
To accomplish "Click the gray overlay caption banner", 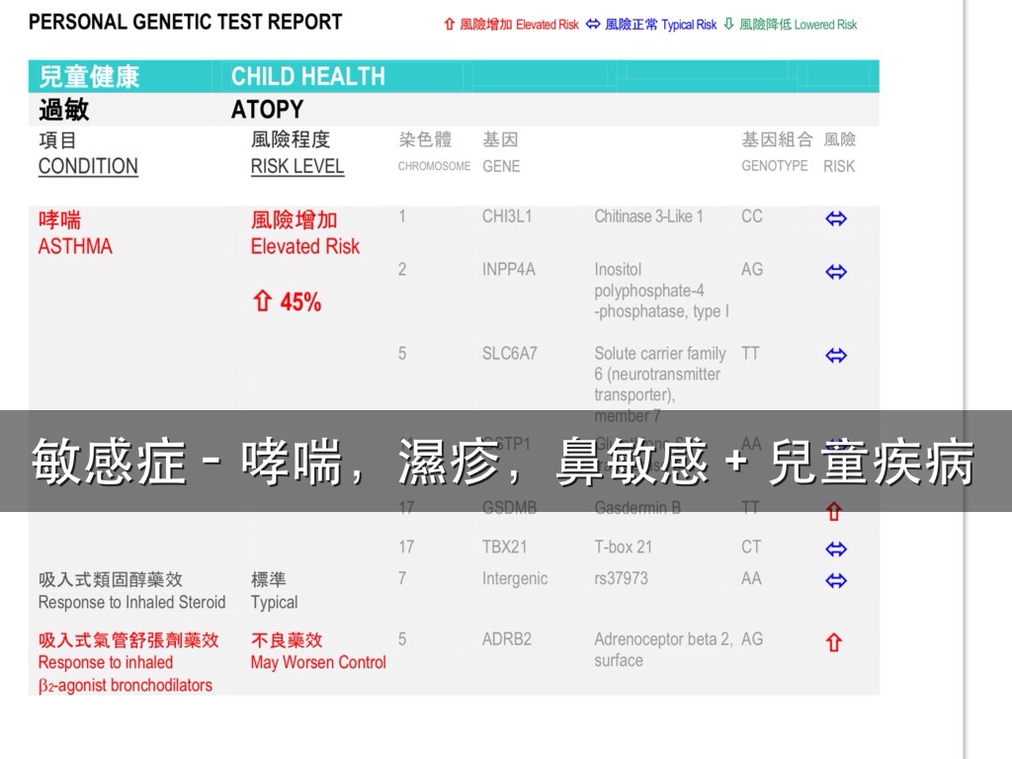I will (505, 462).
